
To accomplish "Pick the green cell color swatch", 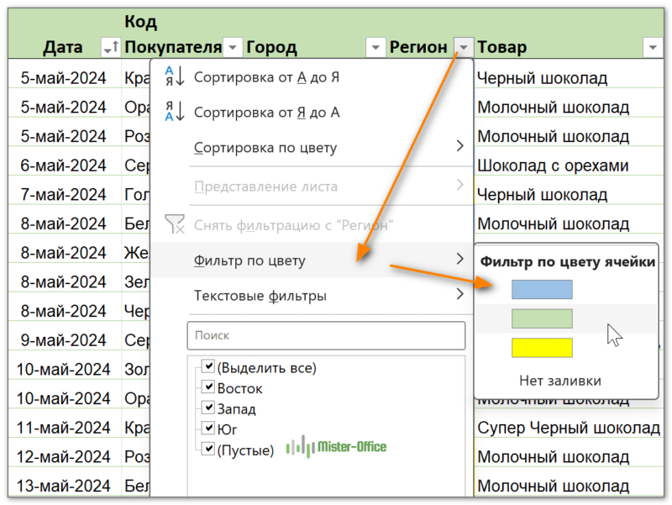I will tap(542, 318).
